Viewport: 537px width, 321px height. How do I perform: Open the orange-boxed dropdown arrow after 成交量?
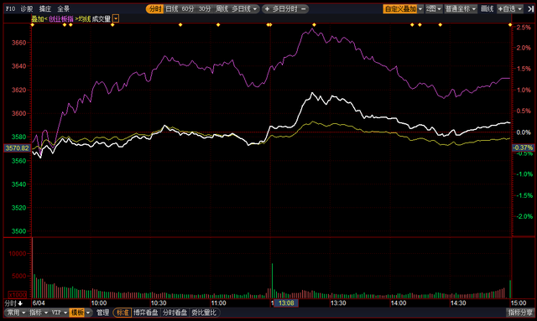(116, 18)
